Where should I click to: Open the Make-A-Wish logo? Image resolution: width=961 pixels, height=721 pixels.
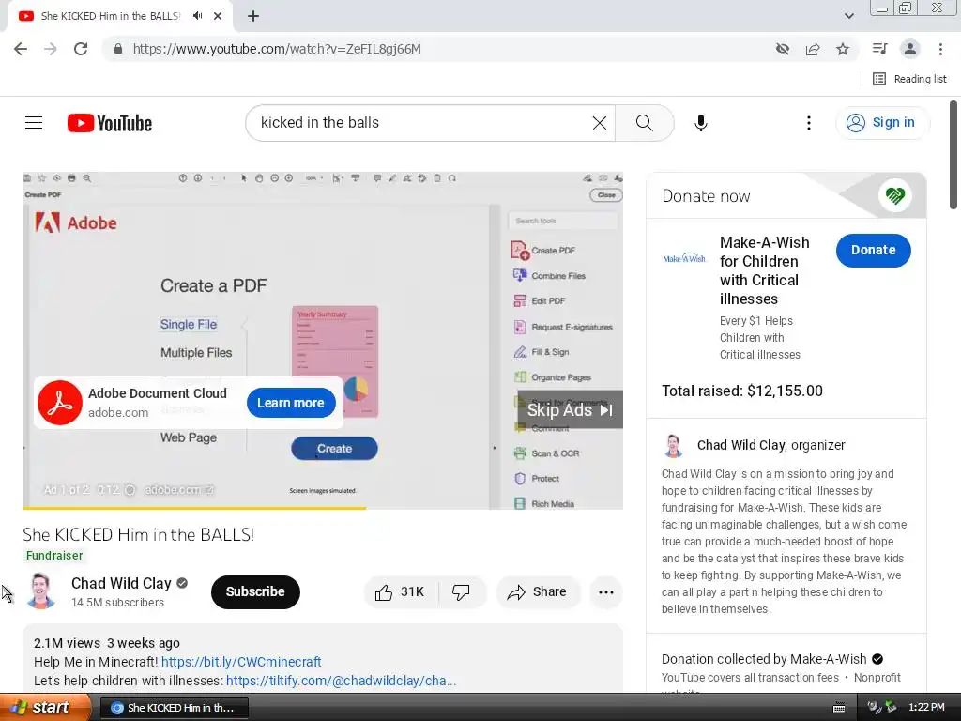tap(684, 258)
